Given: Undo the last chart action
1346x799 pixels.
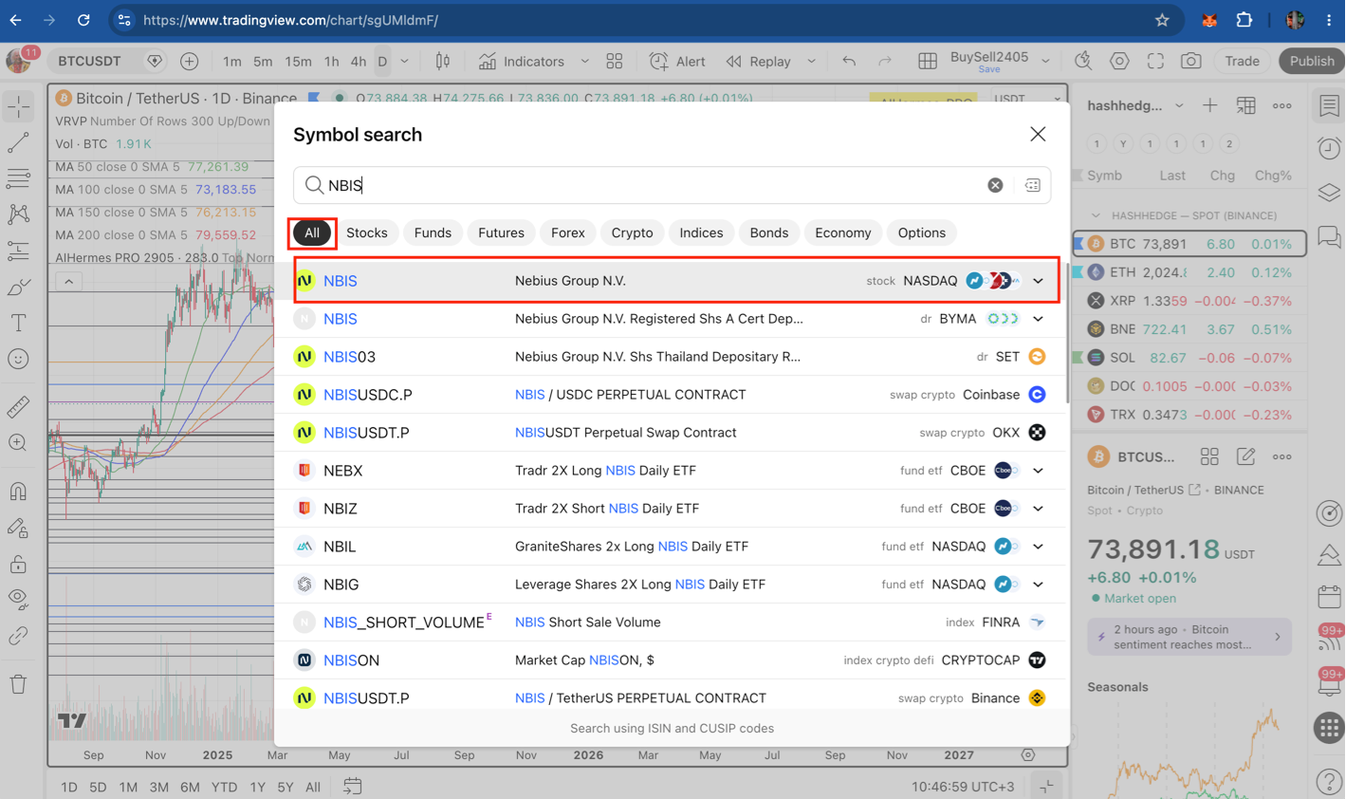Looking at the screenshot, I should (x=849, y=62).
